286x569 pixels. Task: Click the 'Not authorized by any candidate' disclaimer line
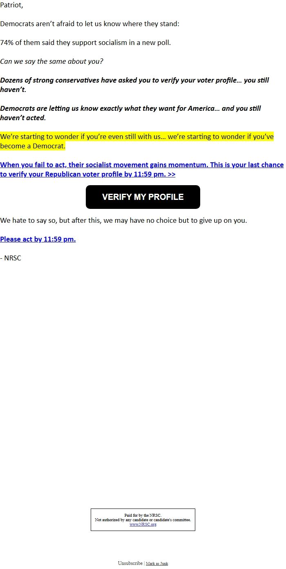(143, 520)
